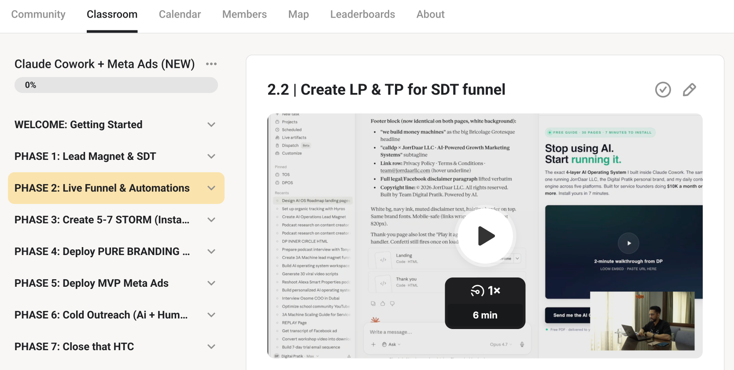The width and height of the screenshot is (734, 370).
Task: Expand PHASE 1: Lead Magnet & SDT chevron
Action: [x=211, y=156]
